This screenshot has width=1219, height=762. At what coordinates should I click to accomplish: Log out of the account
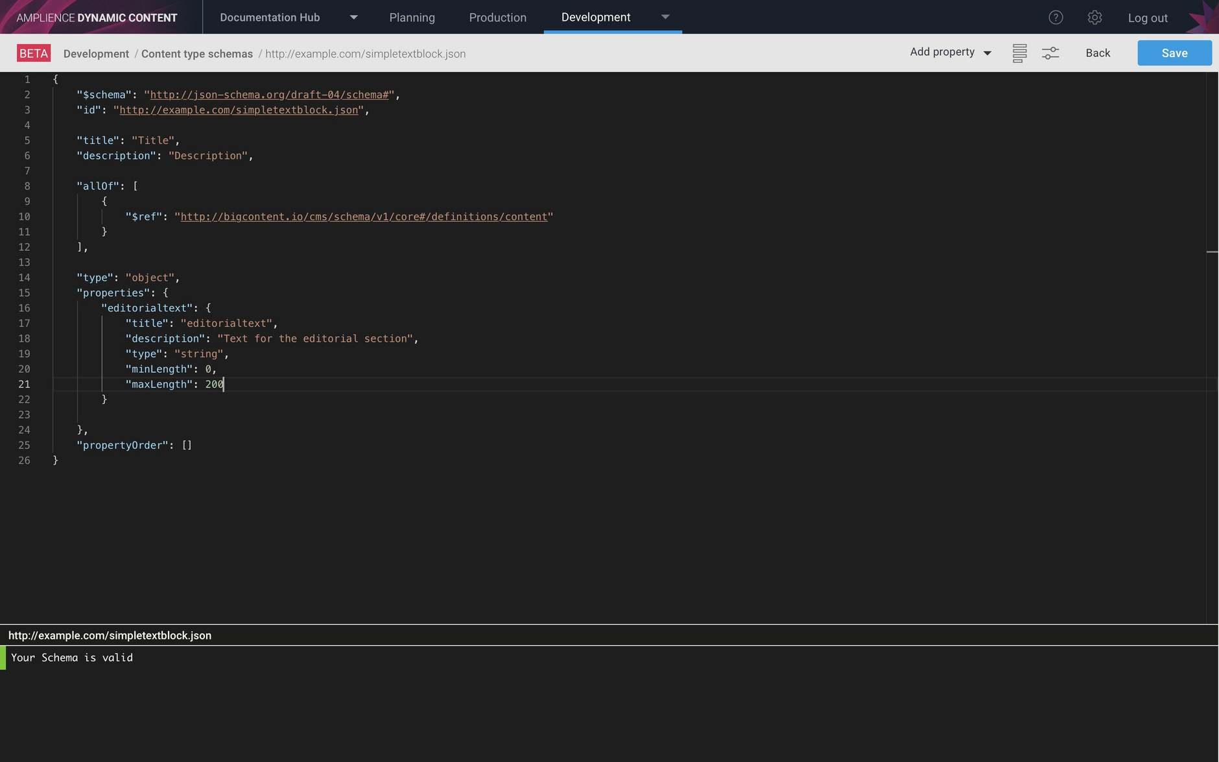(x=1147, y=18)
